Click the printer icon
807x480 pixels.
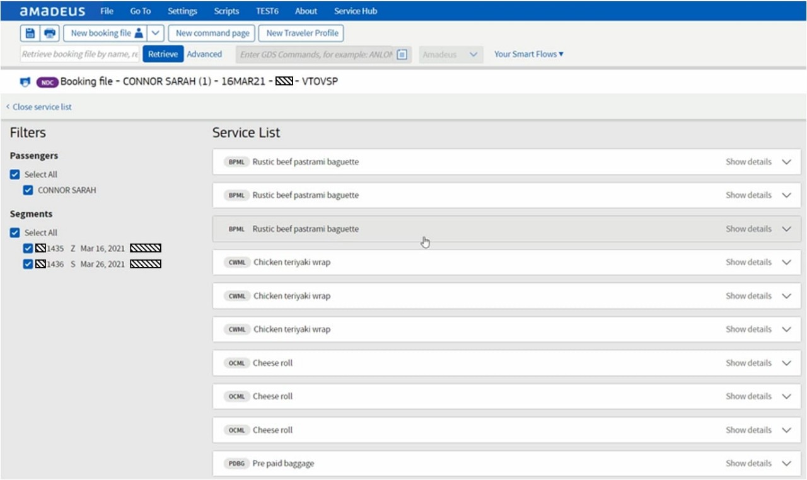[x=50, y=33]
